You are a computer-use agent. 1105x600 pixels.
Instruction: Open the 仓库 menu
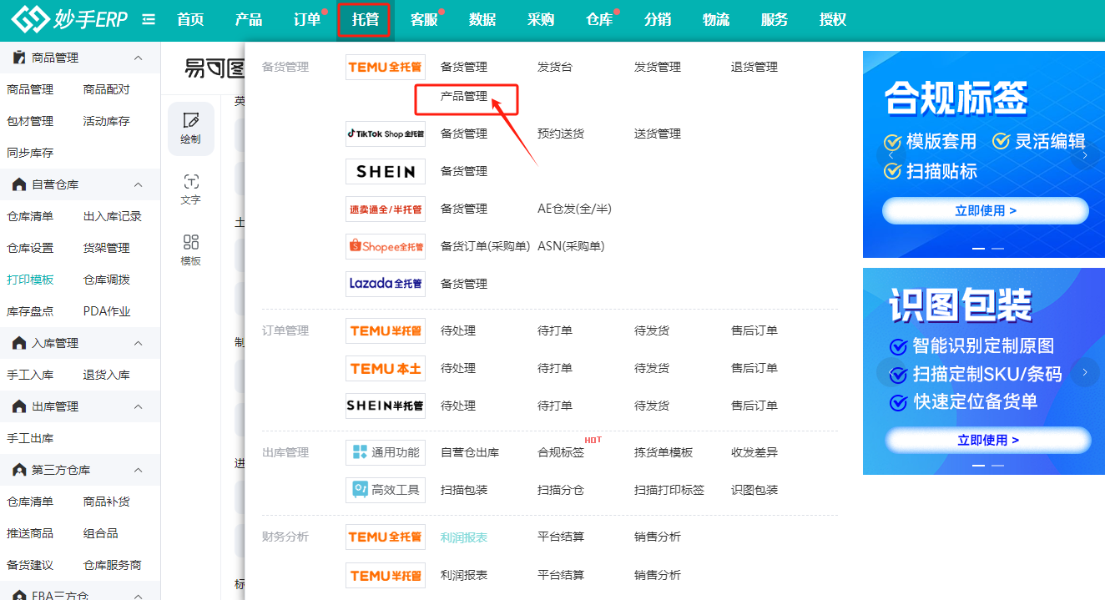598,18
